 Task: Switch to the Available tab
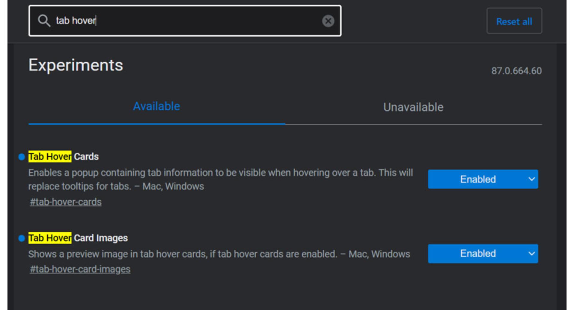(x=156, y=106)
